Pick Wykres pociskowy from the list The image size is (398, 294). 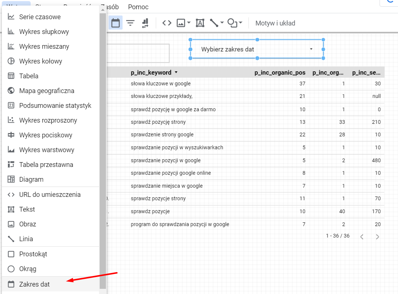click(x=50, y=135)
